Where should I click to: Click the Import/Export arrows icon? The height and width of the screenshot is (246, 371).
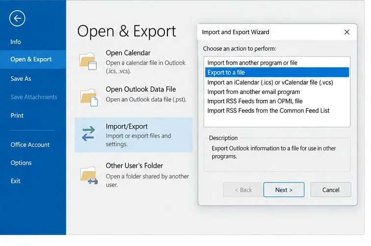click(x=88, y=133)
